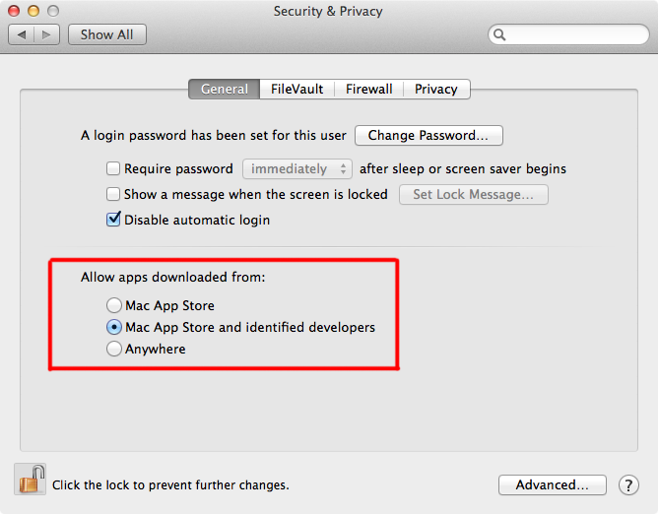Uncheck Disable automatic login

113,220
